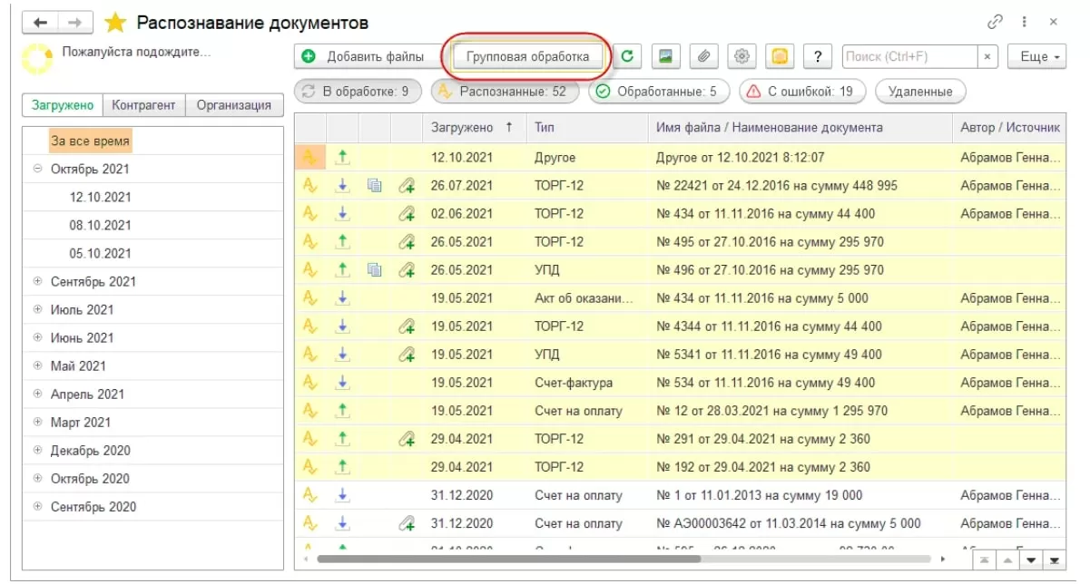Image resolution: width=1090 pixels, height=584 pixels.
Task: Switch to the 'Организация' tab
Action: (x=233, y=105)
